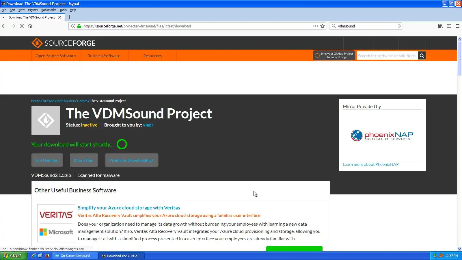Expand Open Source Software nav menu
The width and height of the screenshot is (462, 260).
[x=56, y=56]
